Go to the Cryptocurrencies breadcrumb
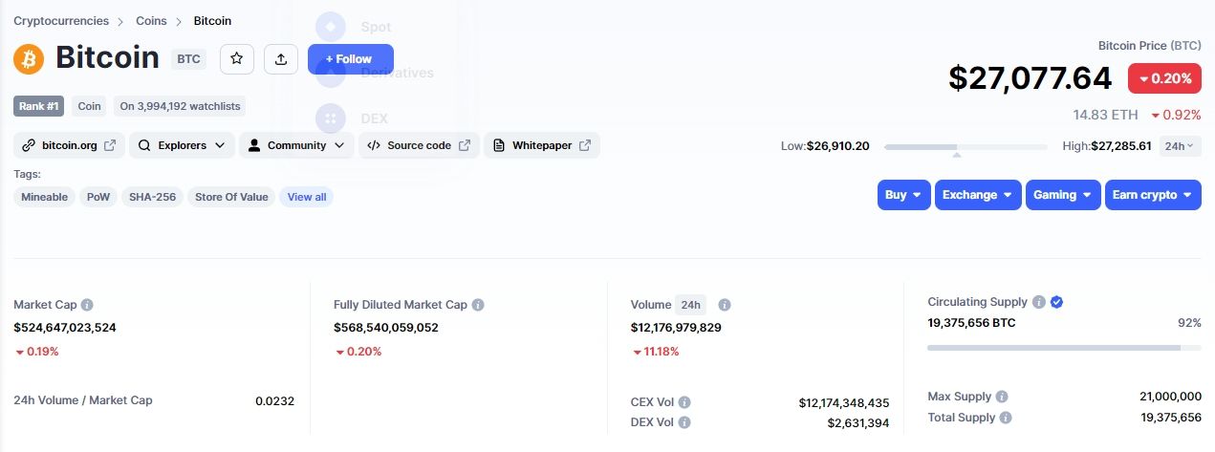This screenshot has width=1215, height=452. [61, 20]
